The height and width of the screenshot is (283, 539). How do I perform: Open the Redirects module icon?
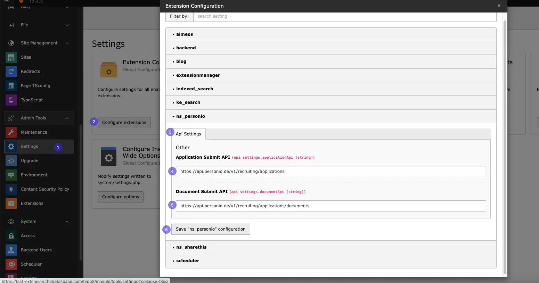(x=11, y=72)
